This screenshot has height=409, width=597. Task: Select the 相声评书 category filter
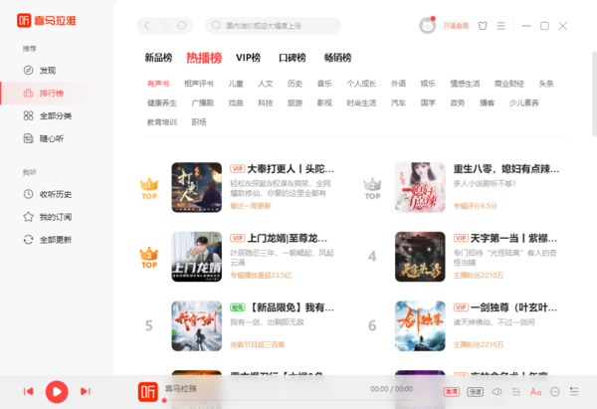tap(199, 84)
